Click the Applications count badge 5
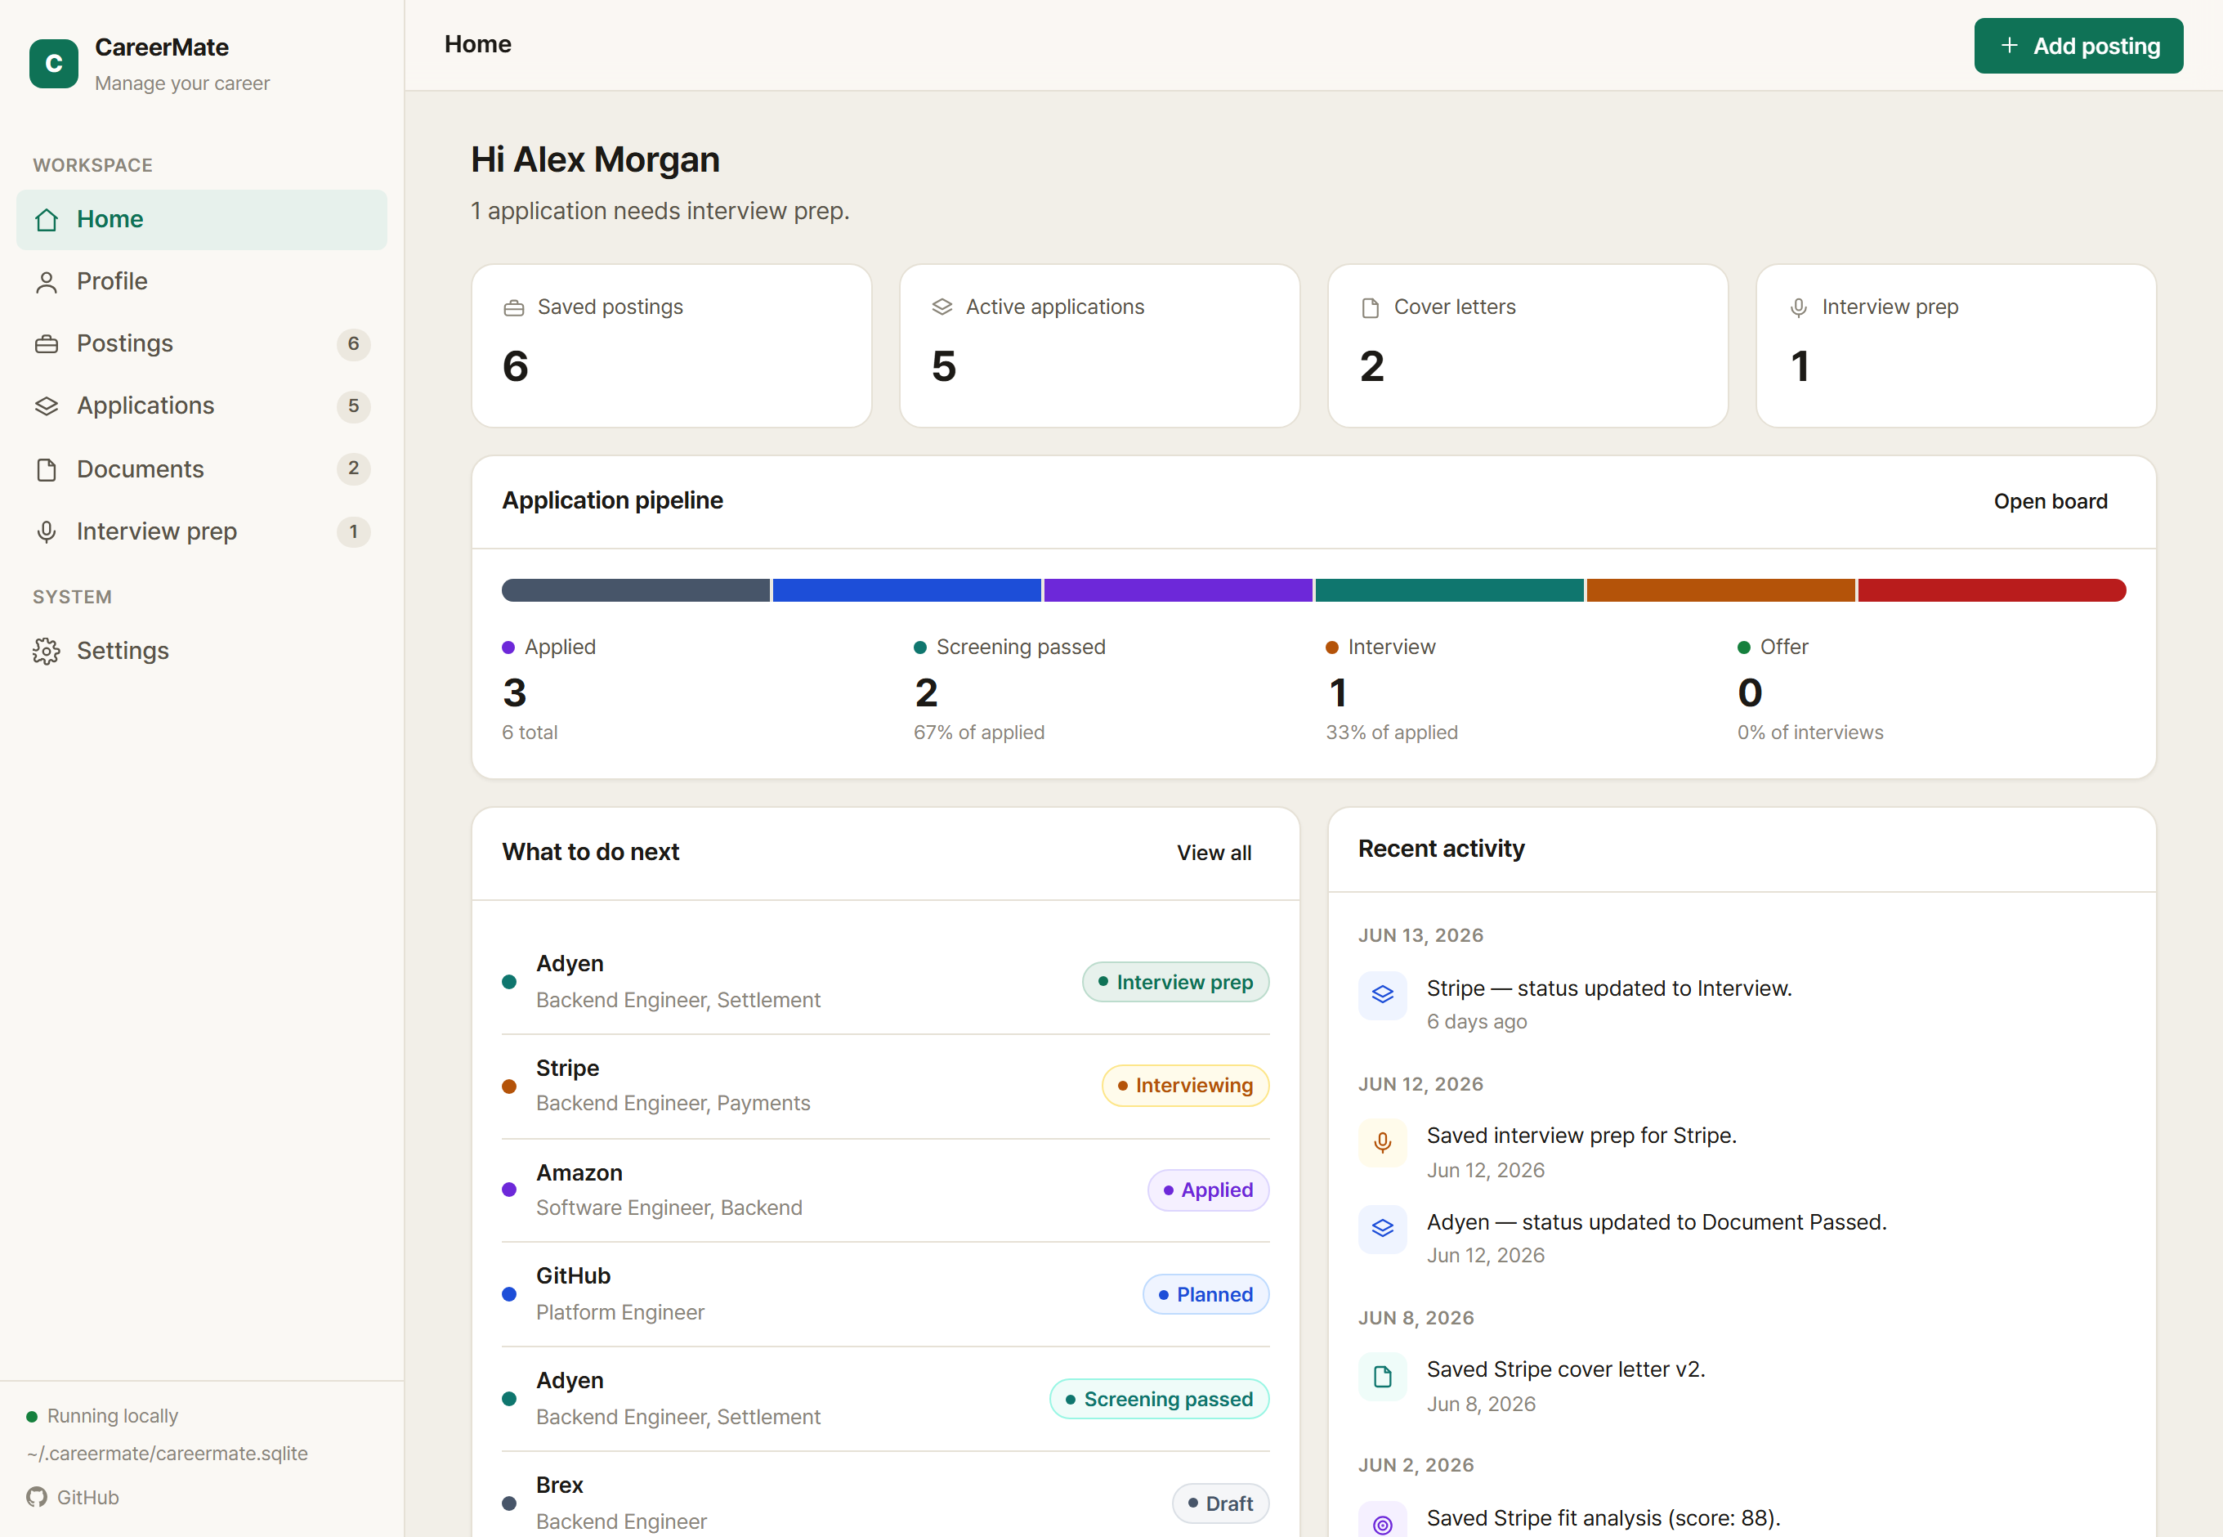2223x1537 pixels. coord(353,406)
